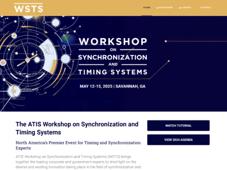This screenshot has width=227, height=170.
Task: Click the clock face graphic in banner
Action: (28, 59)
